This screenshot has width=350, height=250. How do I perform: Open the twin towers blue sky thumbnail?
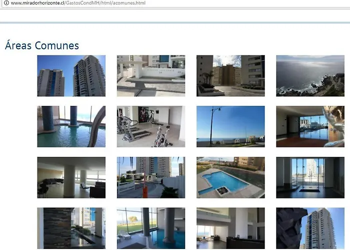71,76
